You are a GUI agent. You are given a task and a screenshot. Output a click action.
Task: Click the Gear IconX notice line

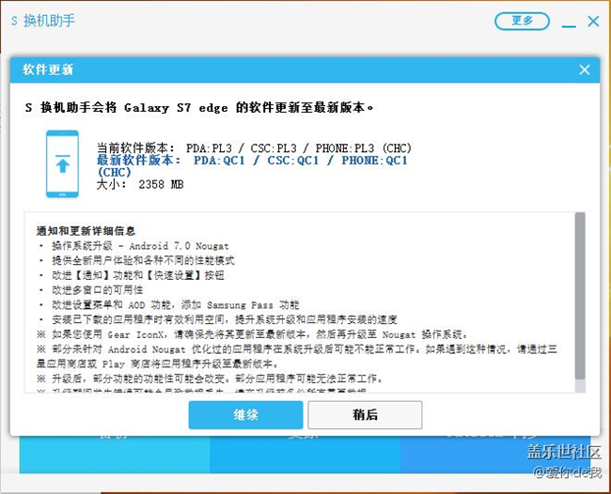tap(252, 334)
